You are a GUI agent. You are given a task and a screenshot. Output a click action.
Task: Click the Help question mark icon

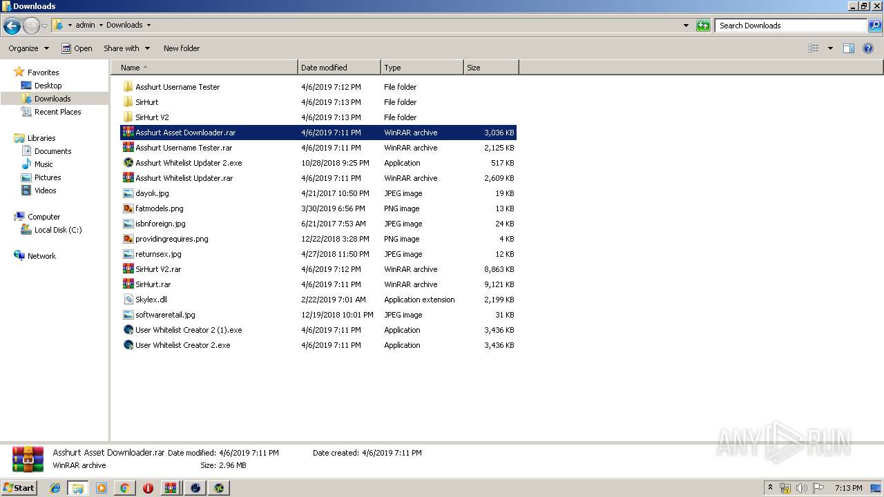point(869,48)
